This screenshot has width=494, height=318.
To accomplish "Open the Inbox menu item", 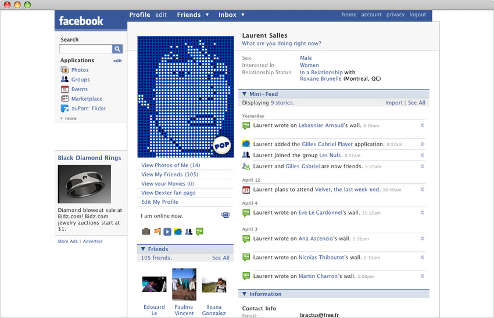I will click(227, 15).
